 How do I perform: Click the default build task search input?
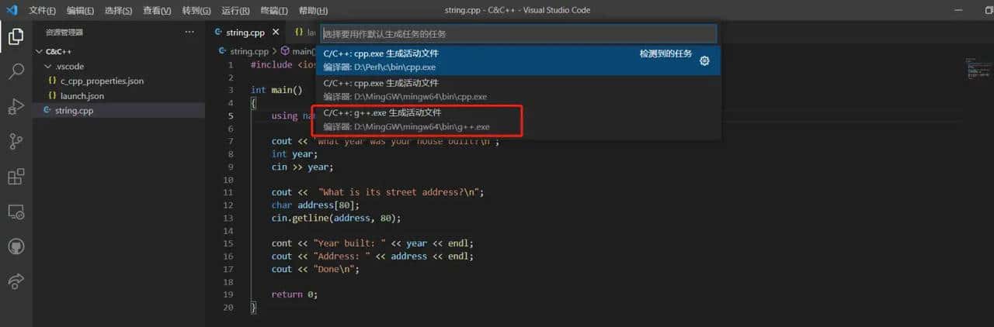(x=519, y=34)
